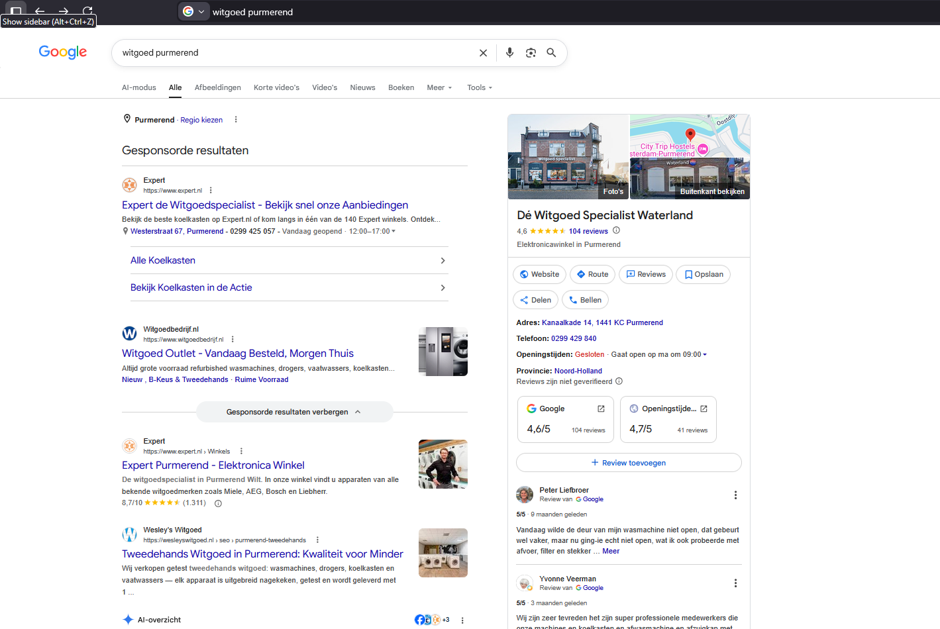Open the Foto's storefront thumbnail
The height and width of the screenshot is (629, 940).
pyautogui.click(x=568, y=157)
